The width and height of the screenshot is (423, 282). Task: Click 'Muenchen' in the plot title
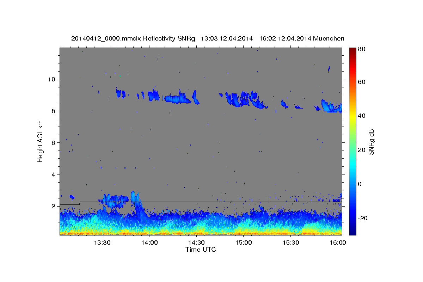tap(329, 38)
